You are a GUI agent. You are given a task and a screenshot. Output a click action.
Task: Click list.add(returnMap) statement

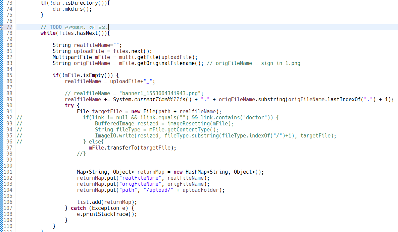[107, 202]
